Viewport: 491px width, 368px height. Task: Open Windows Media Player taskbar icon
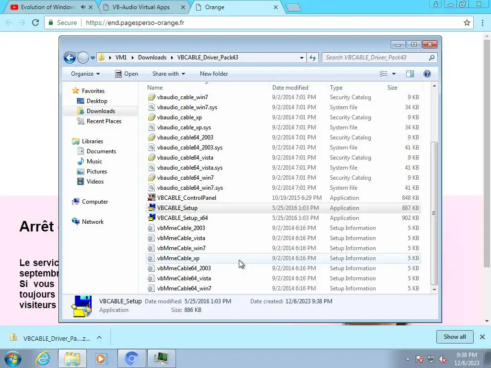click(x=102, y=358)
